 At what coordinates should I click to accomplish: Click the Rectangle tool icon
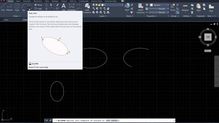(29, 5)
